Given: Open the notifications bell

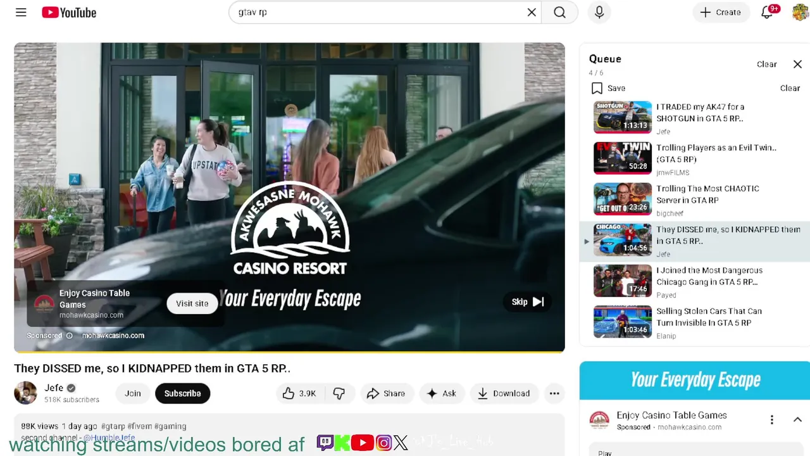Looking at the screenshot, I should tap(767, 12).
